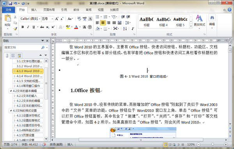Screen dimensions: 234x149
Task: Click the Sort A-Z icon
Action: pos(125,28)
